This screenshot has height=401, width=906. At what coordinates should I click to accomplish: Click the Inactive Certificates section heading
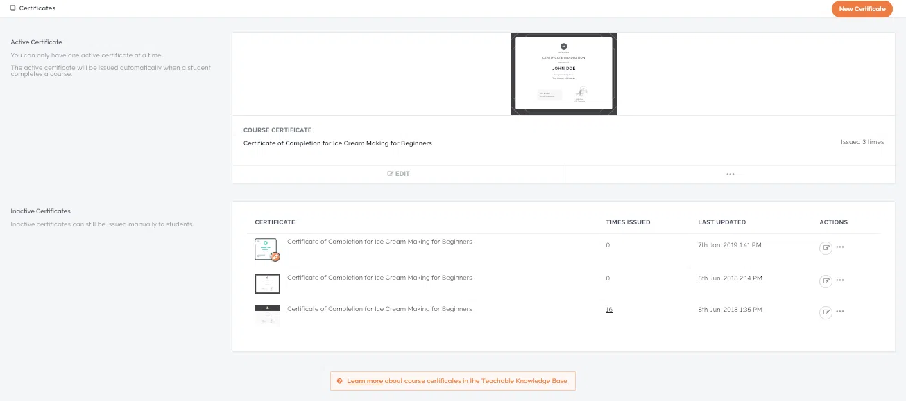[x=41, y=211]
